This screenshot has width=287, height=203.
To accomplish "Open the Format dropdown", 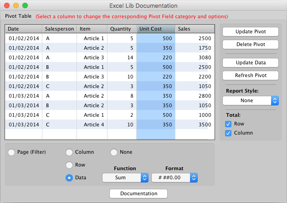I will click(174, 178).
